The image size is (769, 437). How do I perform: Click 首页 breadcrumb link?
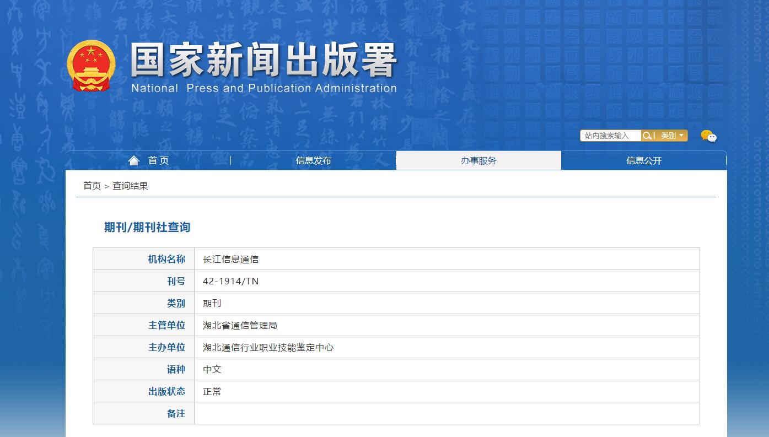92,186
